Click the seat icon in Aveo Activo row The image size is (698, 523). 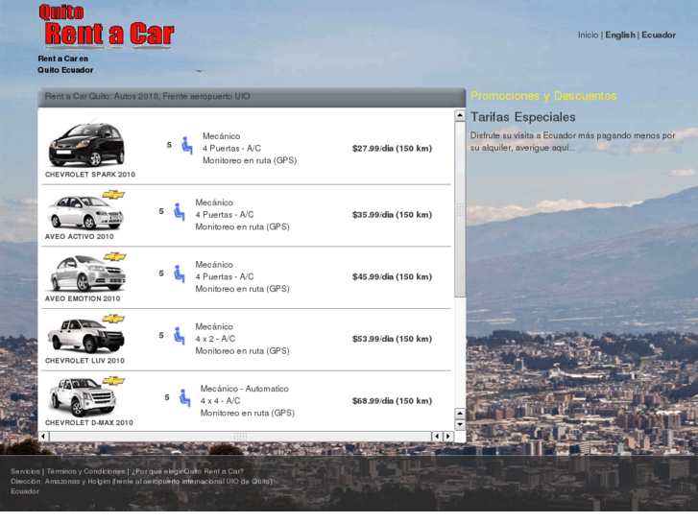[179, 212]
